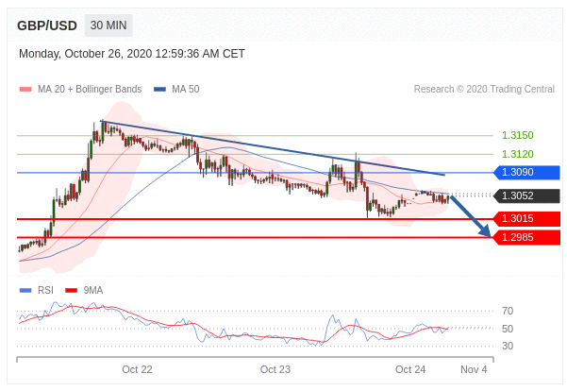Toggle the MA 50 legend label
567x391 pixels.
coord(185,90)
